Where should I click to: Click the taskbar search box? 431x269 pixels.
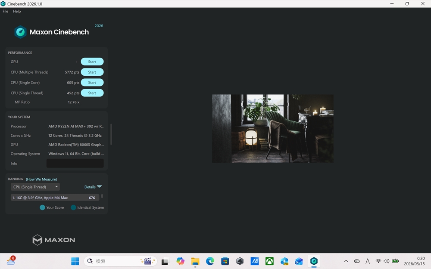pos(120,261)
